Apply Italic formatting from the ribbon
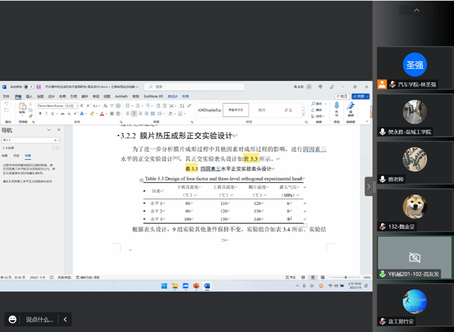Image resolution: width=454 pixels, height=332 pixels. tap(46, 113)
